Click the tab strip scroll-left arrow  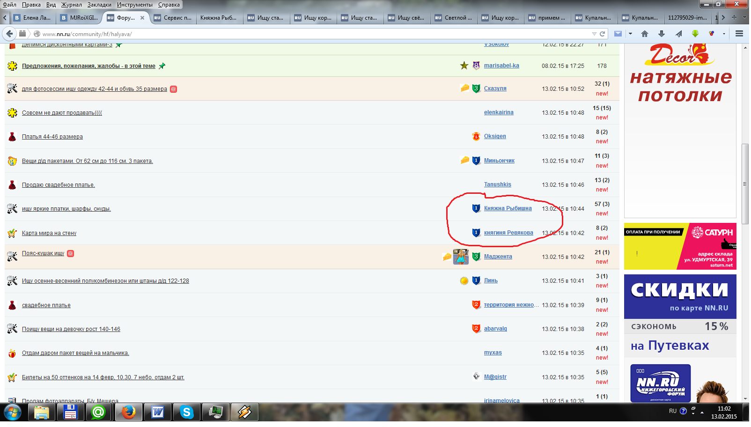(x=5, y=18)
